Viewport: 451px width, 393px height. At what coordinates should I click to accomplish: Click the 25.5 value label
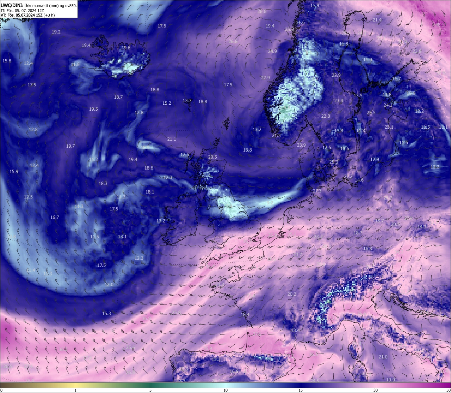[371, 112]
